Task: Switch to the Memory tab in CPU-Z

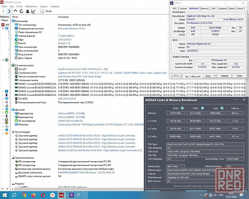Action: [x=204, y=8]
